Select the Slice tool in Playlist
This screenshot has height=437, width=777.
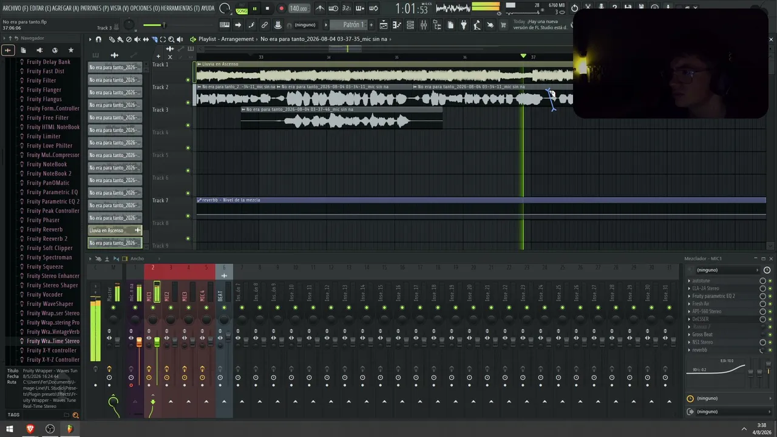[x=154, y=39]
